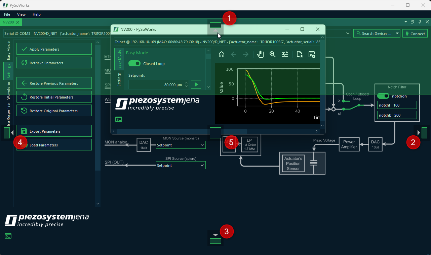Screen dimensions: 431x255
Task: Float the dock panel with restore icon
Action: tap(412, 22)
